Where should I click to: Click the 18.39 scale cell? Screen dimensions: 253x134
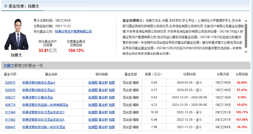click(154, 112)
